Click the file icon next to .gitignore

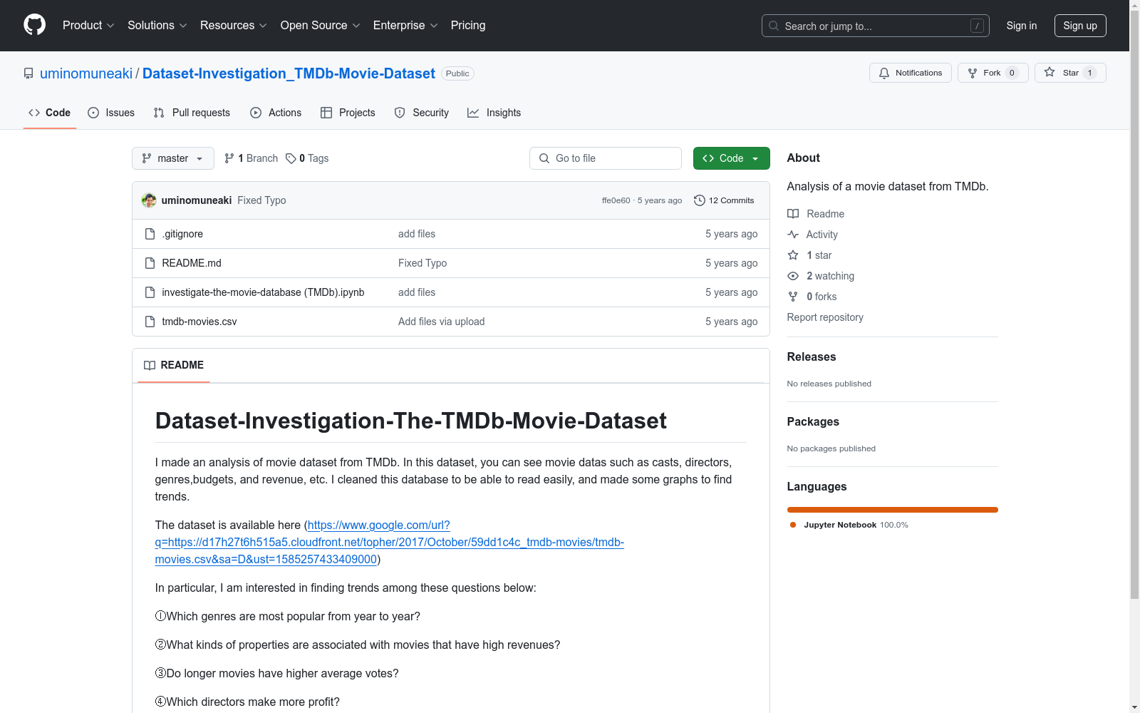pos(150,234)
